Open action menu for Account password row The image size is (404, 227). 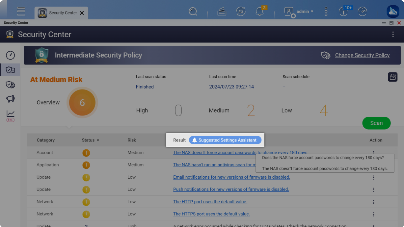coord(374,152)
